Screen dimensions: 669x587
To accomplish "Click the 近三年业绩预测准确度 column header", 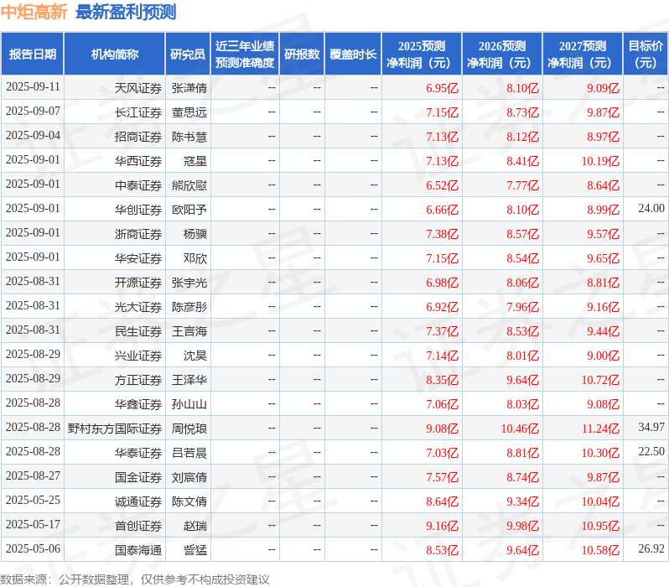I will point(245,55).
